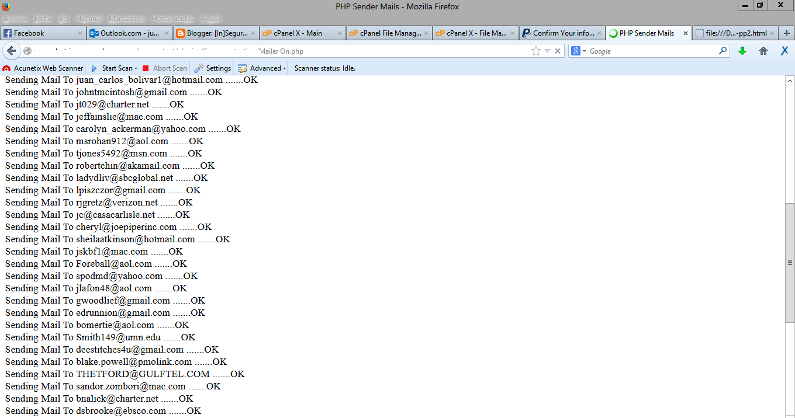Switch to the Confirm Your info PayPal tab
The height and width of the screenshot is (418, 795).
562,33
